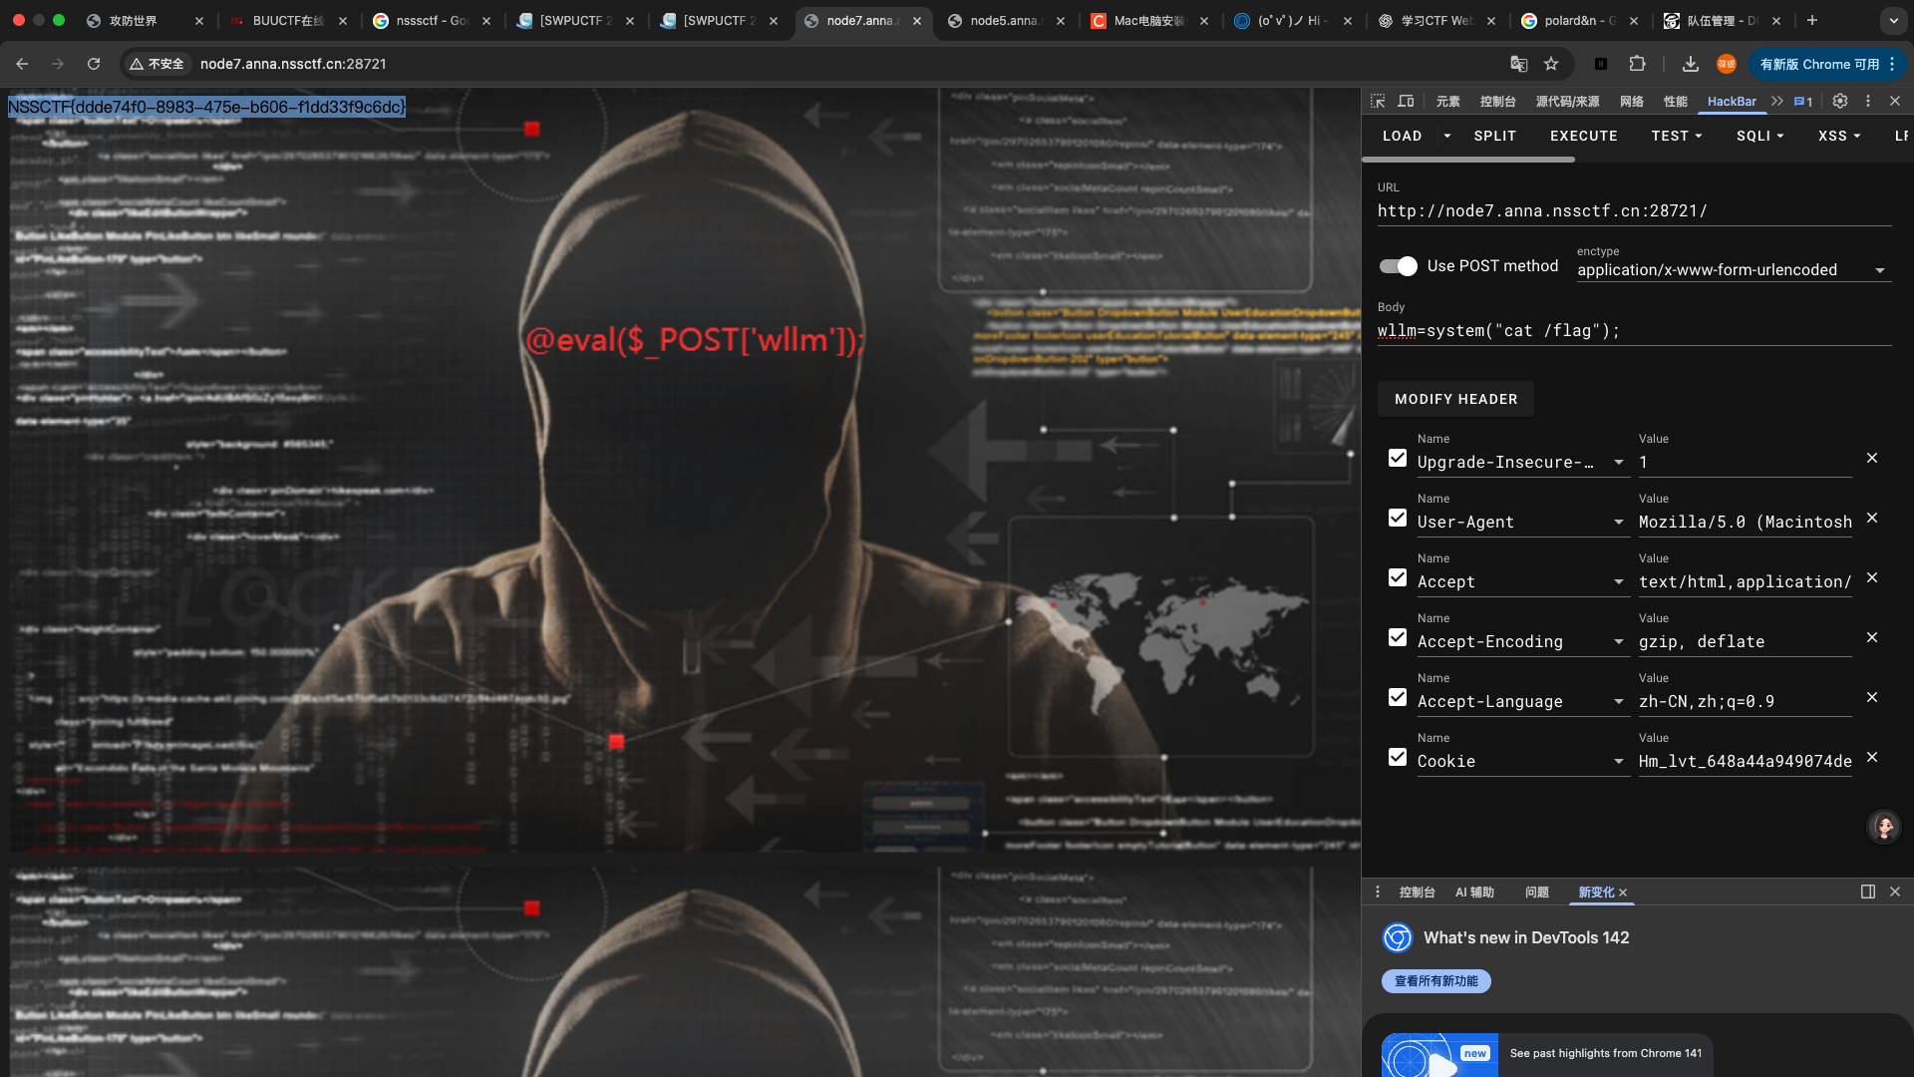Uncheck the Accept header checkbox

(x=1398, y=577)
